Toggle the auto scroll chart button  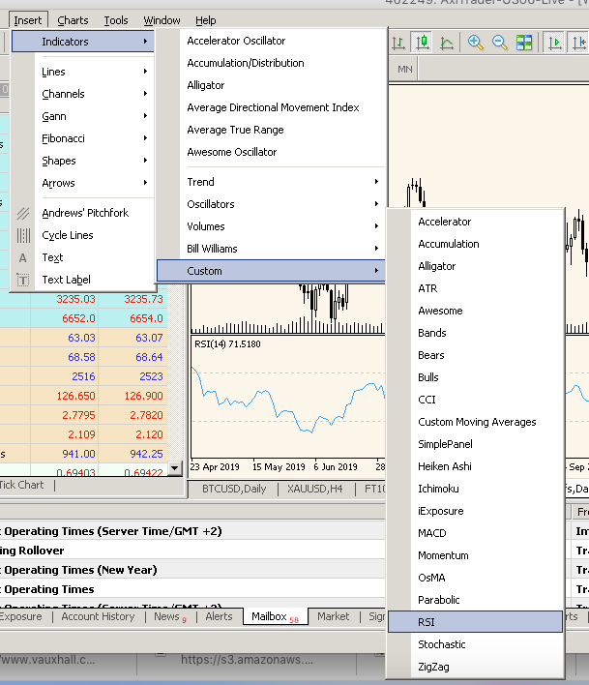point(554,43)
